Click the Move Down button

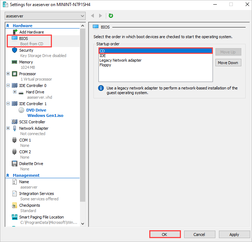click(228, 63)
